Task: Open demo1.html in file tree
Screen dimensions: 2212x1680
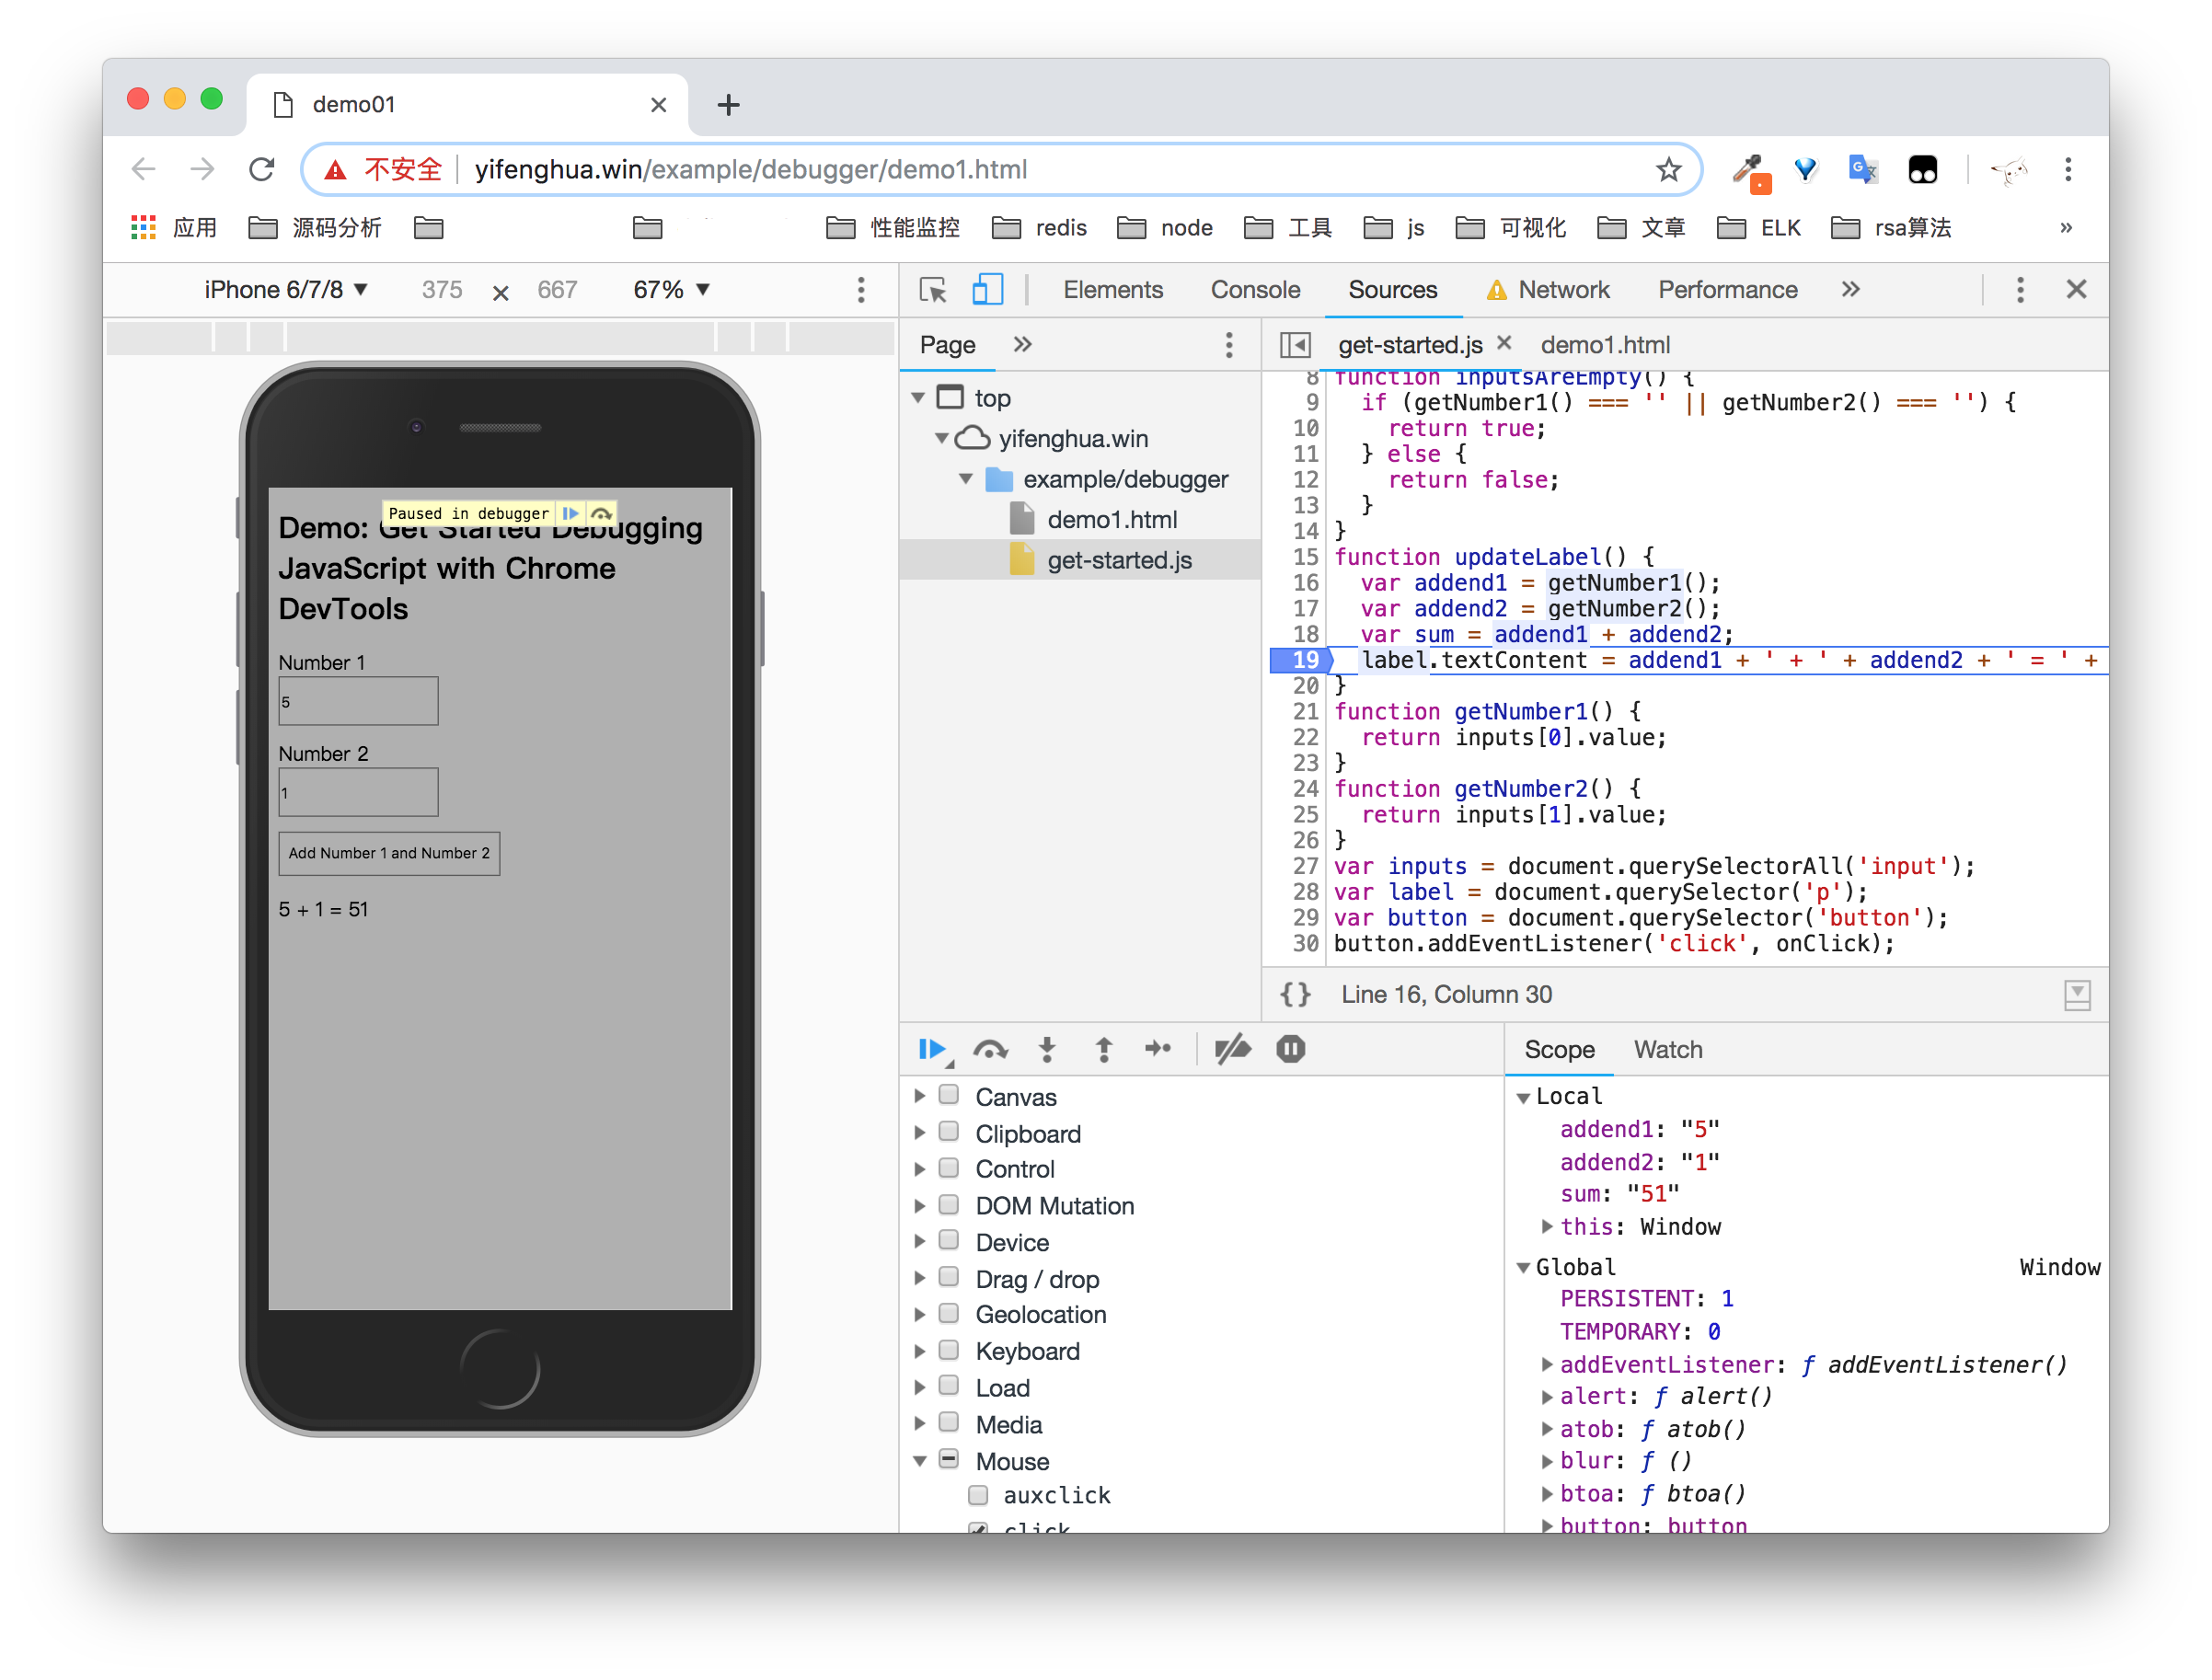Action: click(1112, 520)
